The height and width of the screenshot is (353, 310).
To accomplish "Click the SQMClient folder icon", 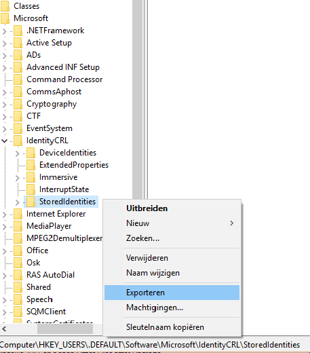I will [x=18, y=312].
